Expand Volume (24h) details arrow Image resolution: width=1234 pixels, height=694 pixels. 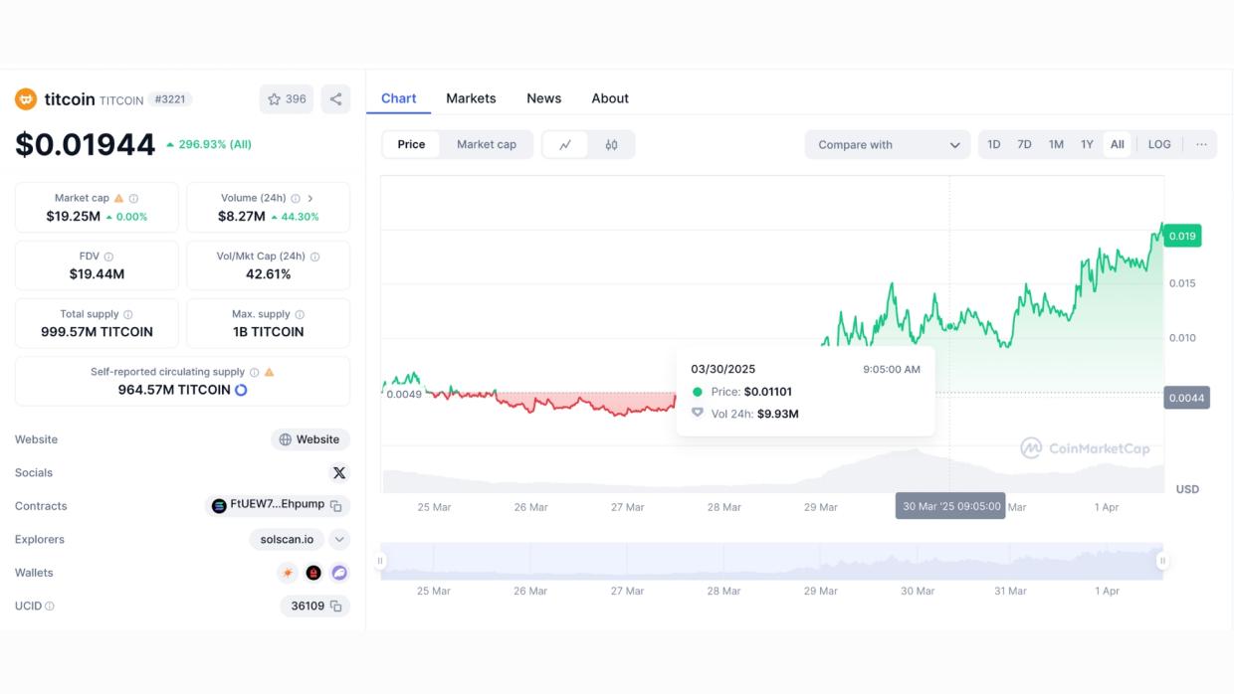click(x=310, y=199)
